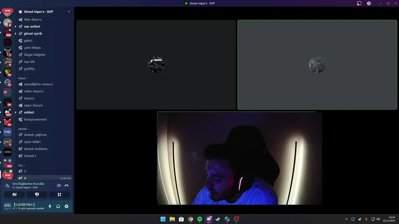Image resolution: width=399 pixels, height=224 pixels.
Task: Turn on the camera
Action: pos(15,194)
